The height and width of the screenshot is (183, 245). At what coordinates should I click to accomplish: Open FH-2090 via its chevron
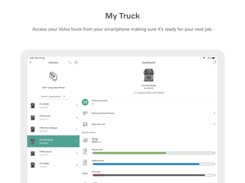pyautogui.click(x=77, y=106)
